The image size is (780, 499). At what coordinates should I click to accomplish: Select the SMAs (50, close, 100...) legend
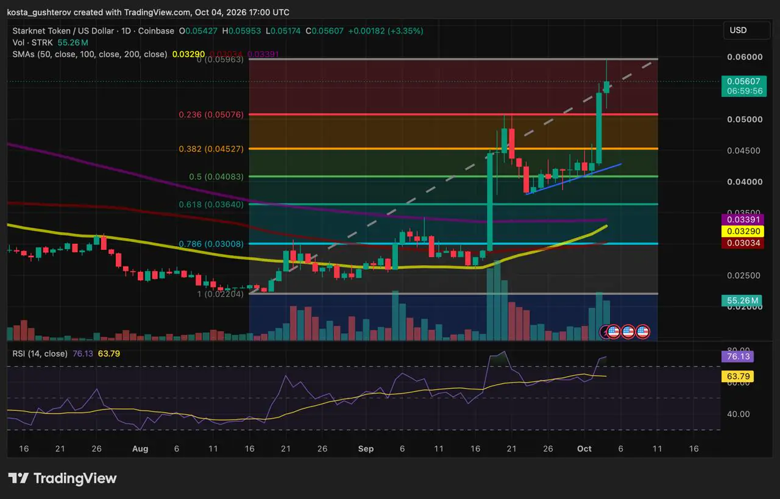tap(90, 54)
